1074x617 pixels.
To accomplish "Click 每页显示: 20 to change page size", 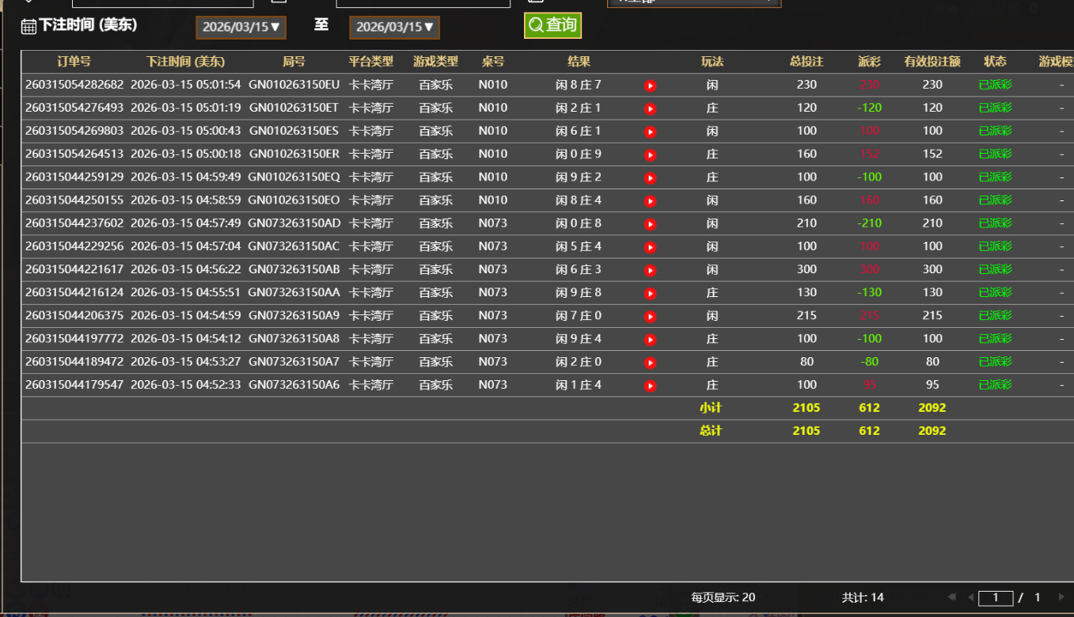I will 723,597.
